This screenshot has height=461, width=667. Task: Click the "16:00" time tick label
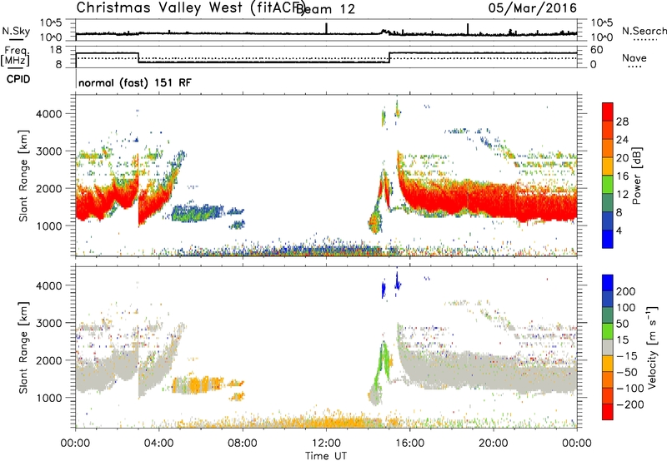(409, 444)
